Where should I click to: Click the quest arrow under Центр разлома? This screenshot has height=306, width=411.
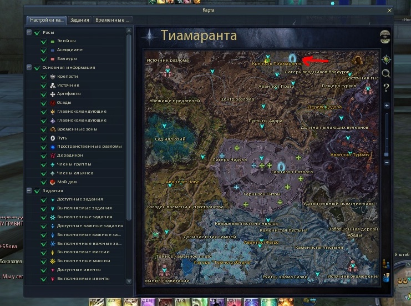(x=263, y=106)
